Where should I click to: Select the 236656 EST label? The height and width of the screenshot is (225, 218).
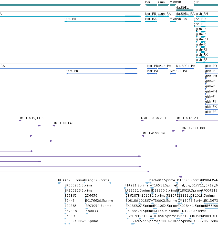coord(91,196)
